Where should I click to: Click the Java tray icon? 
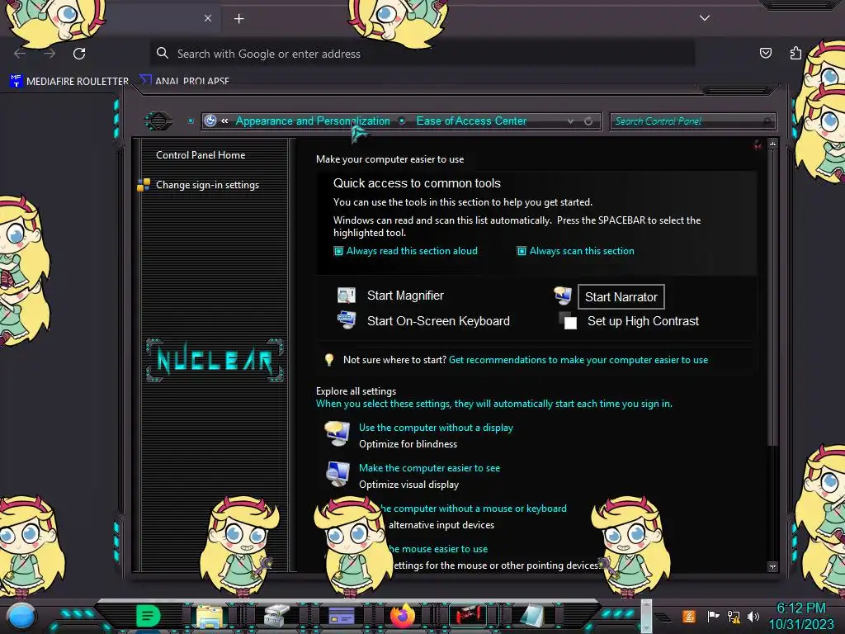(689, 616)
